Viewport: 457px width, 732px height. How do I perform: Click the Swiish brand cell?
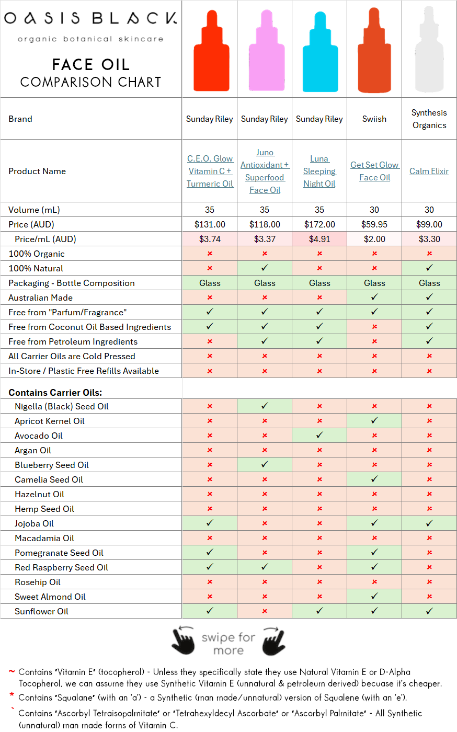tap(374, 119)
